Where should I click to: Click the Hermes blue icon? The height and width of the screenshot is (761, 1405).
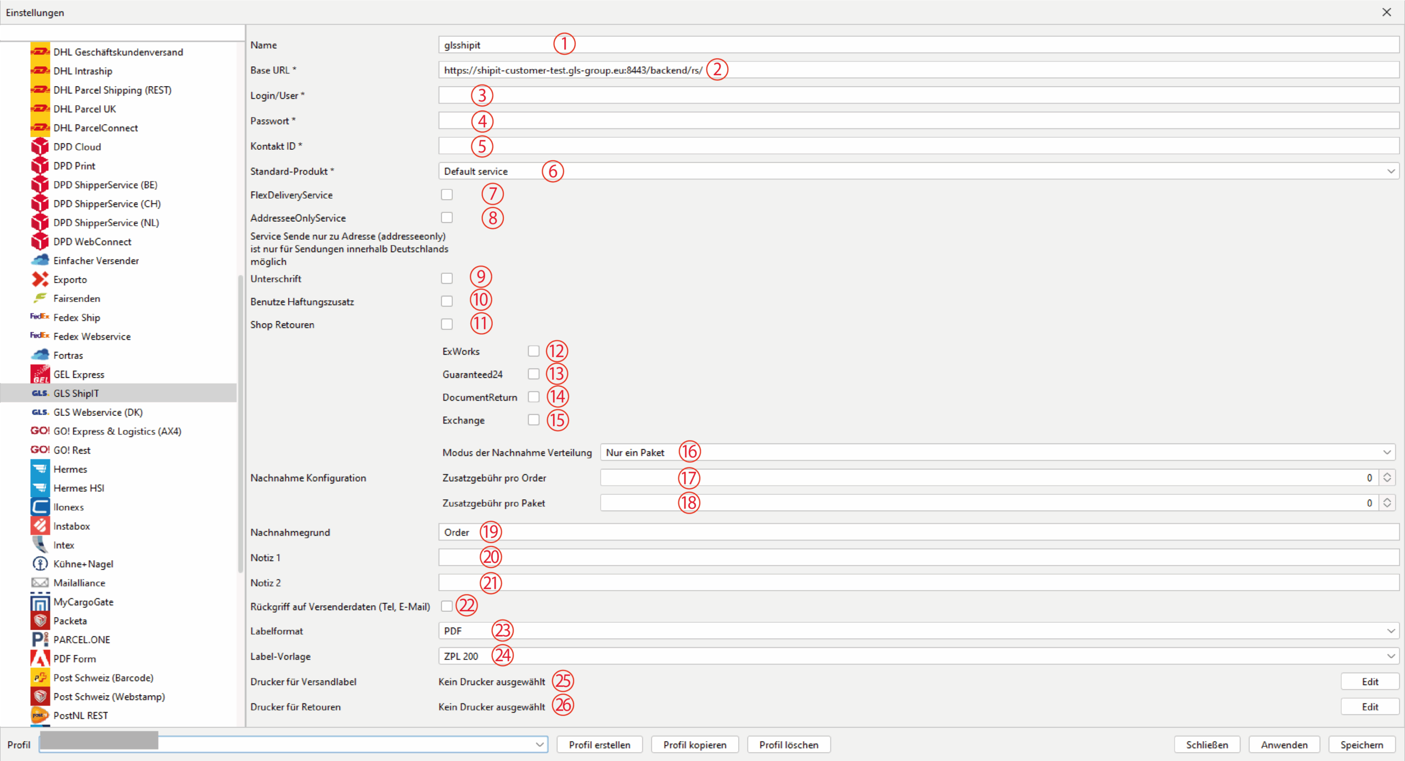click(40, 469)
